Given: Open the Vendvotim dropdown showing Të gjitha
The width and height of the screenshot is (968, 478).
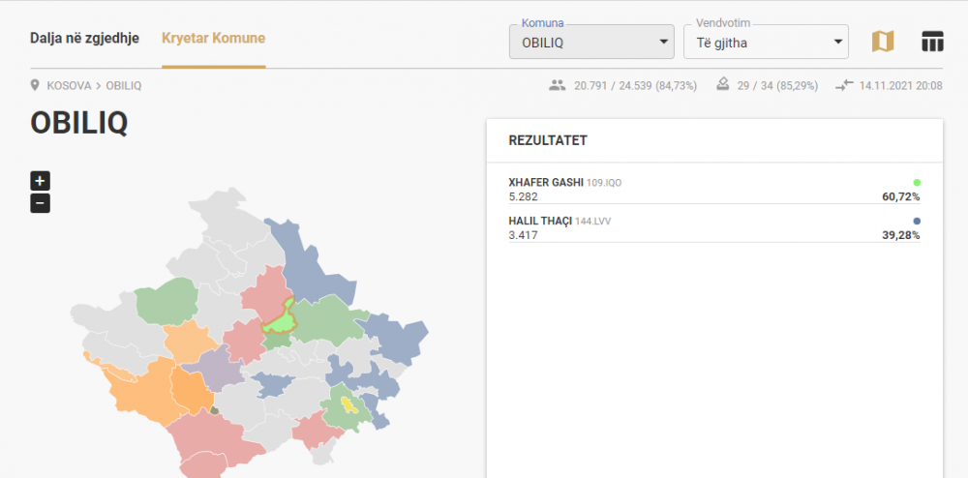Looking at the screenshot, I should point(766,42).
